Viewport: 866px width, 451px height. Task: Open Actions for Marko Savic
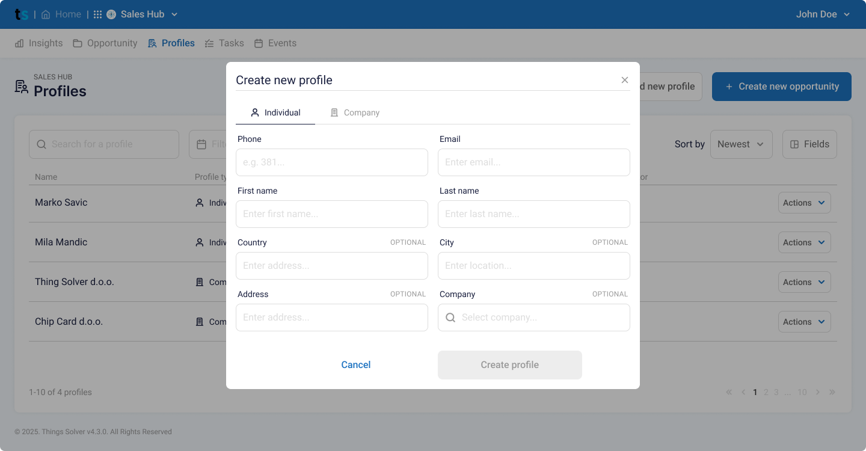[x=805, y=203]
